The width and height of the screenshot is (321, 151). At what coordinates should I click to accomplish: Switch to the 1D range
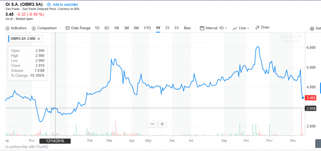[x=97, y=28]
